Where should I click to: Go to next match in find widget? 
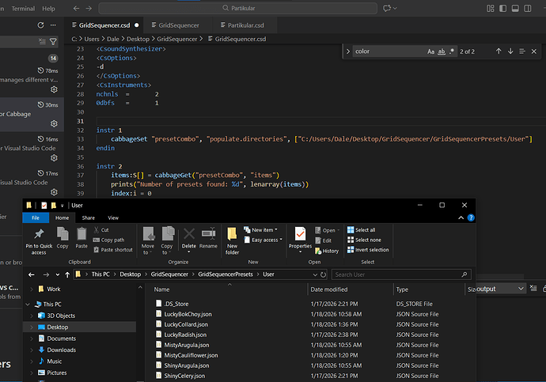coord(510,51)
